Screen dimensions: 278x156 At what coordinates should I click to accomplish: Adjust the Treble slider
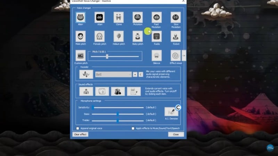(x=118, y=121)
